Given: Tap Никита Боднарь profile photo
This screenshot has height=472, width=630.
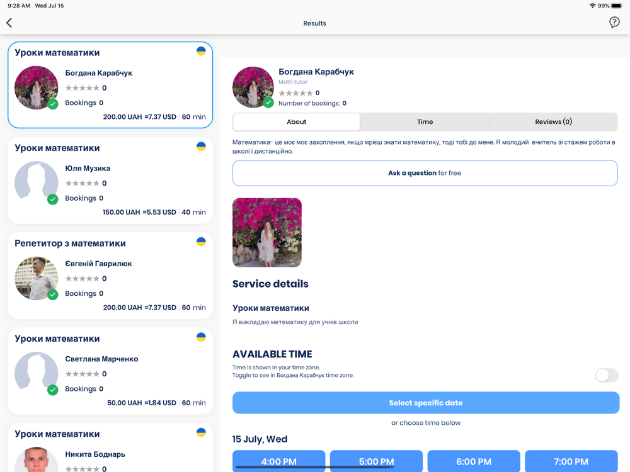Looking at the screenshot, I should click(36, 459).
